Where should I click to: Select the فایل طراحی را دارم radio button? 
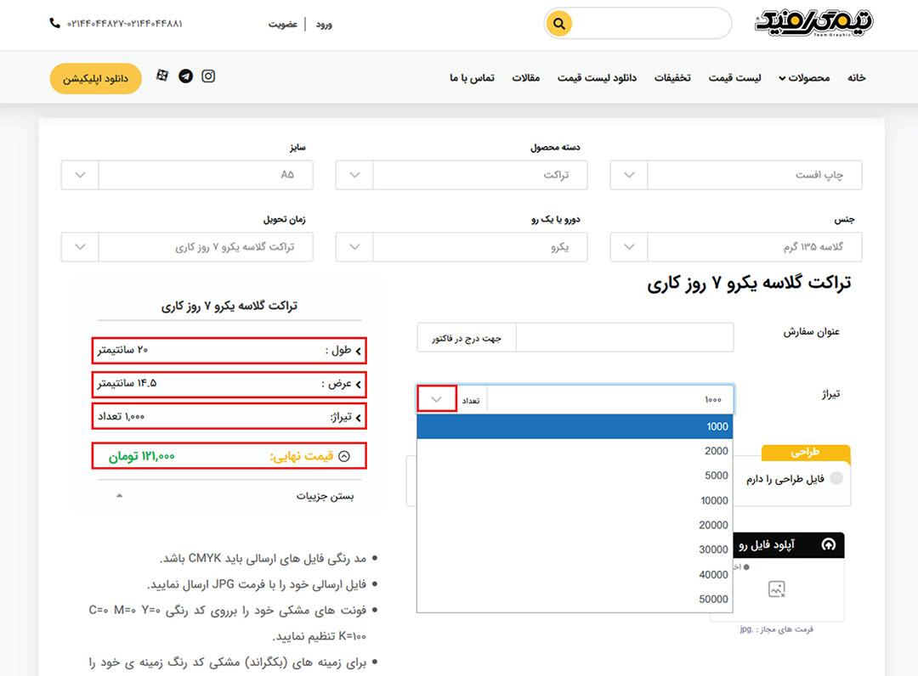[836, 479]
